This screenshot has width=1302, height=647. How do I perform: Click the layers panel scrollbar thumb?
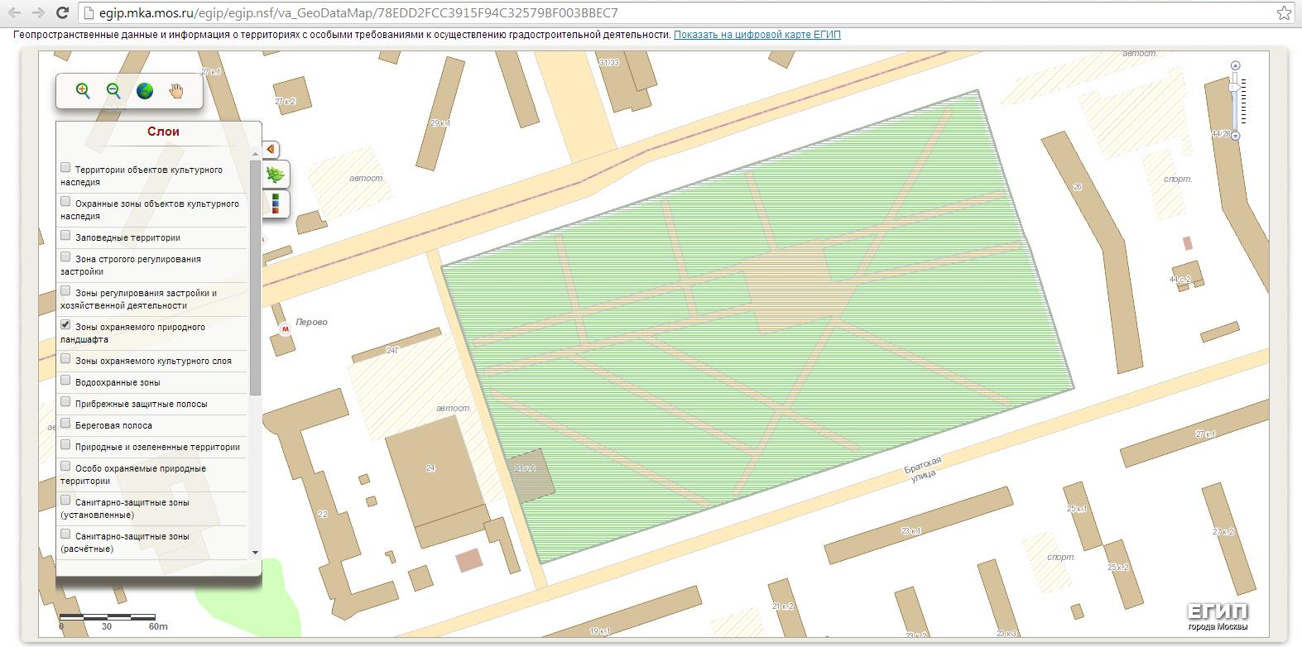[255, 277]
